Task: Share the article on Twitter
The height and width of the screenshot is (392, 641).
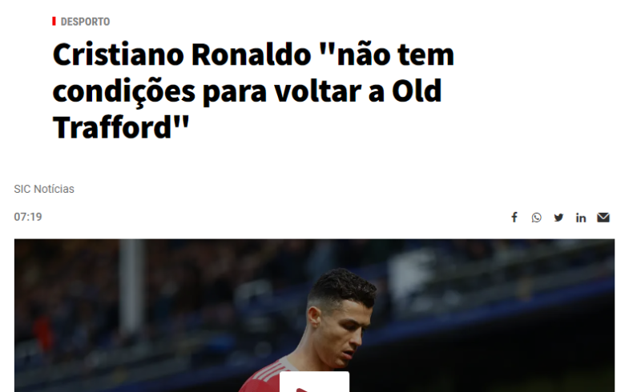Action: [x=558, y=218]
